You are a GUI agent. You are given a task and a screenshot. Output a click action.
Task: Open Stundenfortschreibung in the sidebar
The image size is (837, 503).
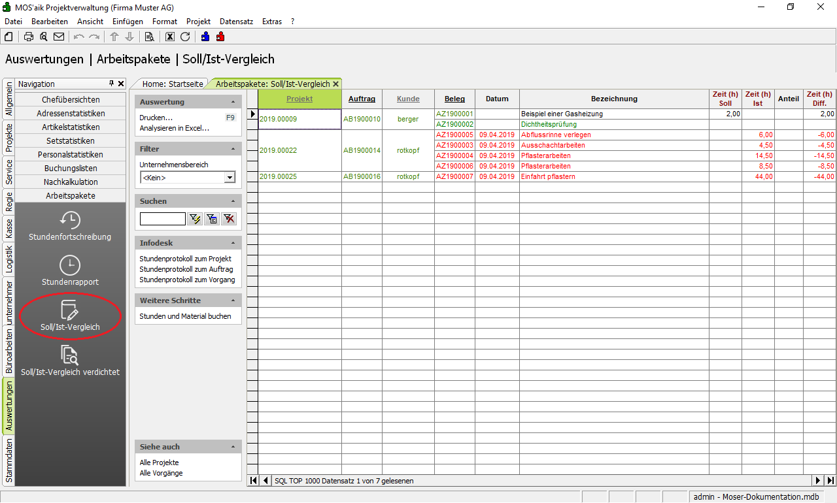[x=70, y=226]
